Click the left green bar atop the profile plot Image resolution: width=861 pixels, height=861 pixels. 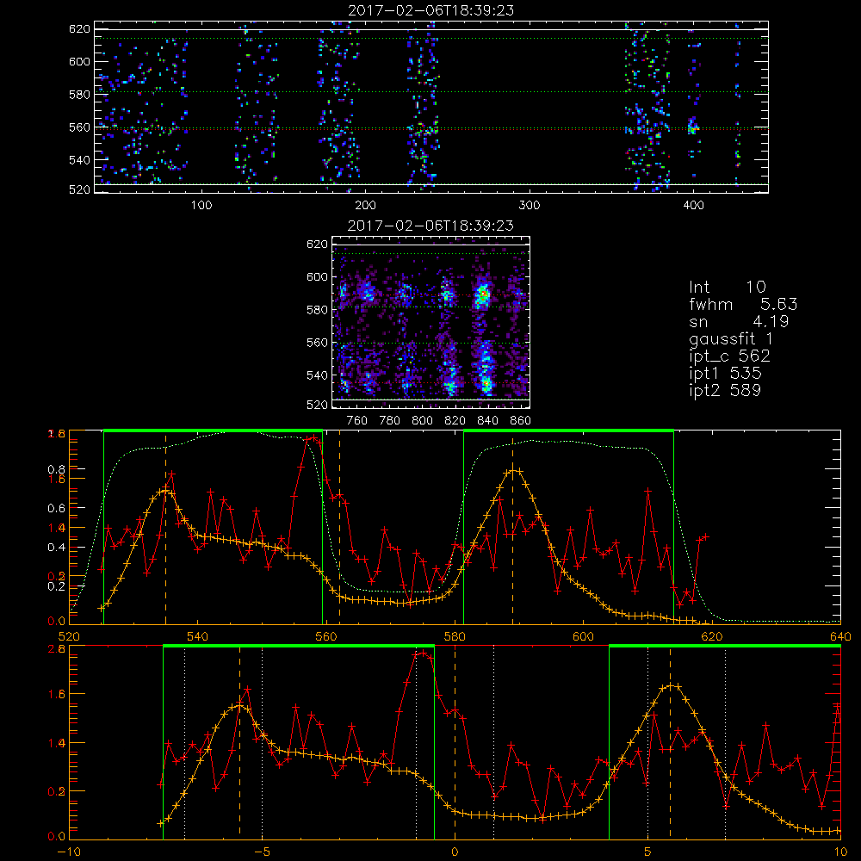(213, 430)
